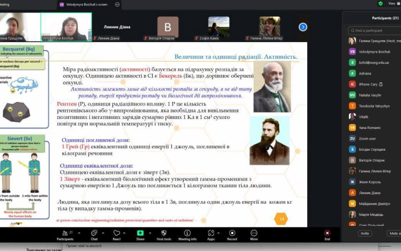This screenshot has height=251, width=401.
Task: Click the End meeting button
Action: coord(327,234)
